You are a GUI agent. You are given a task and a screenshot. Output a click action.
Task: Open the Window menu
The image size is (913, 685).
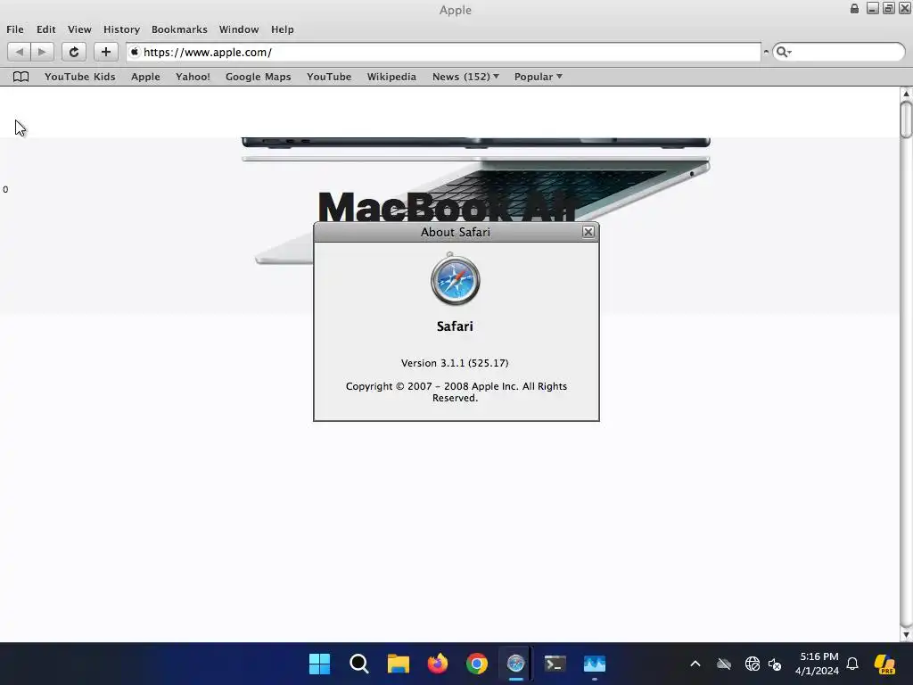[239, 29]
